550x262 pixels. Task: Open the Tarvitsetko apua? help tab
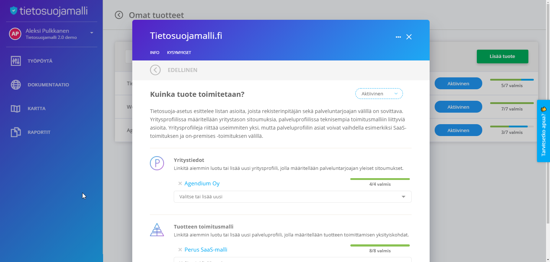[x=544, y=131]
